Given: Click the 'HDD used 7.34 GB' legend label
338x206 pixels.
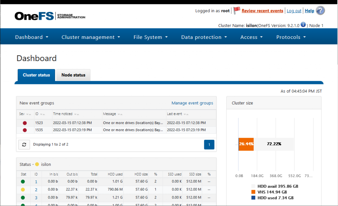Looking at the screenshot, I should (x=276, y=198).
